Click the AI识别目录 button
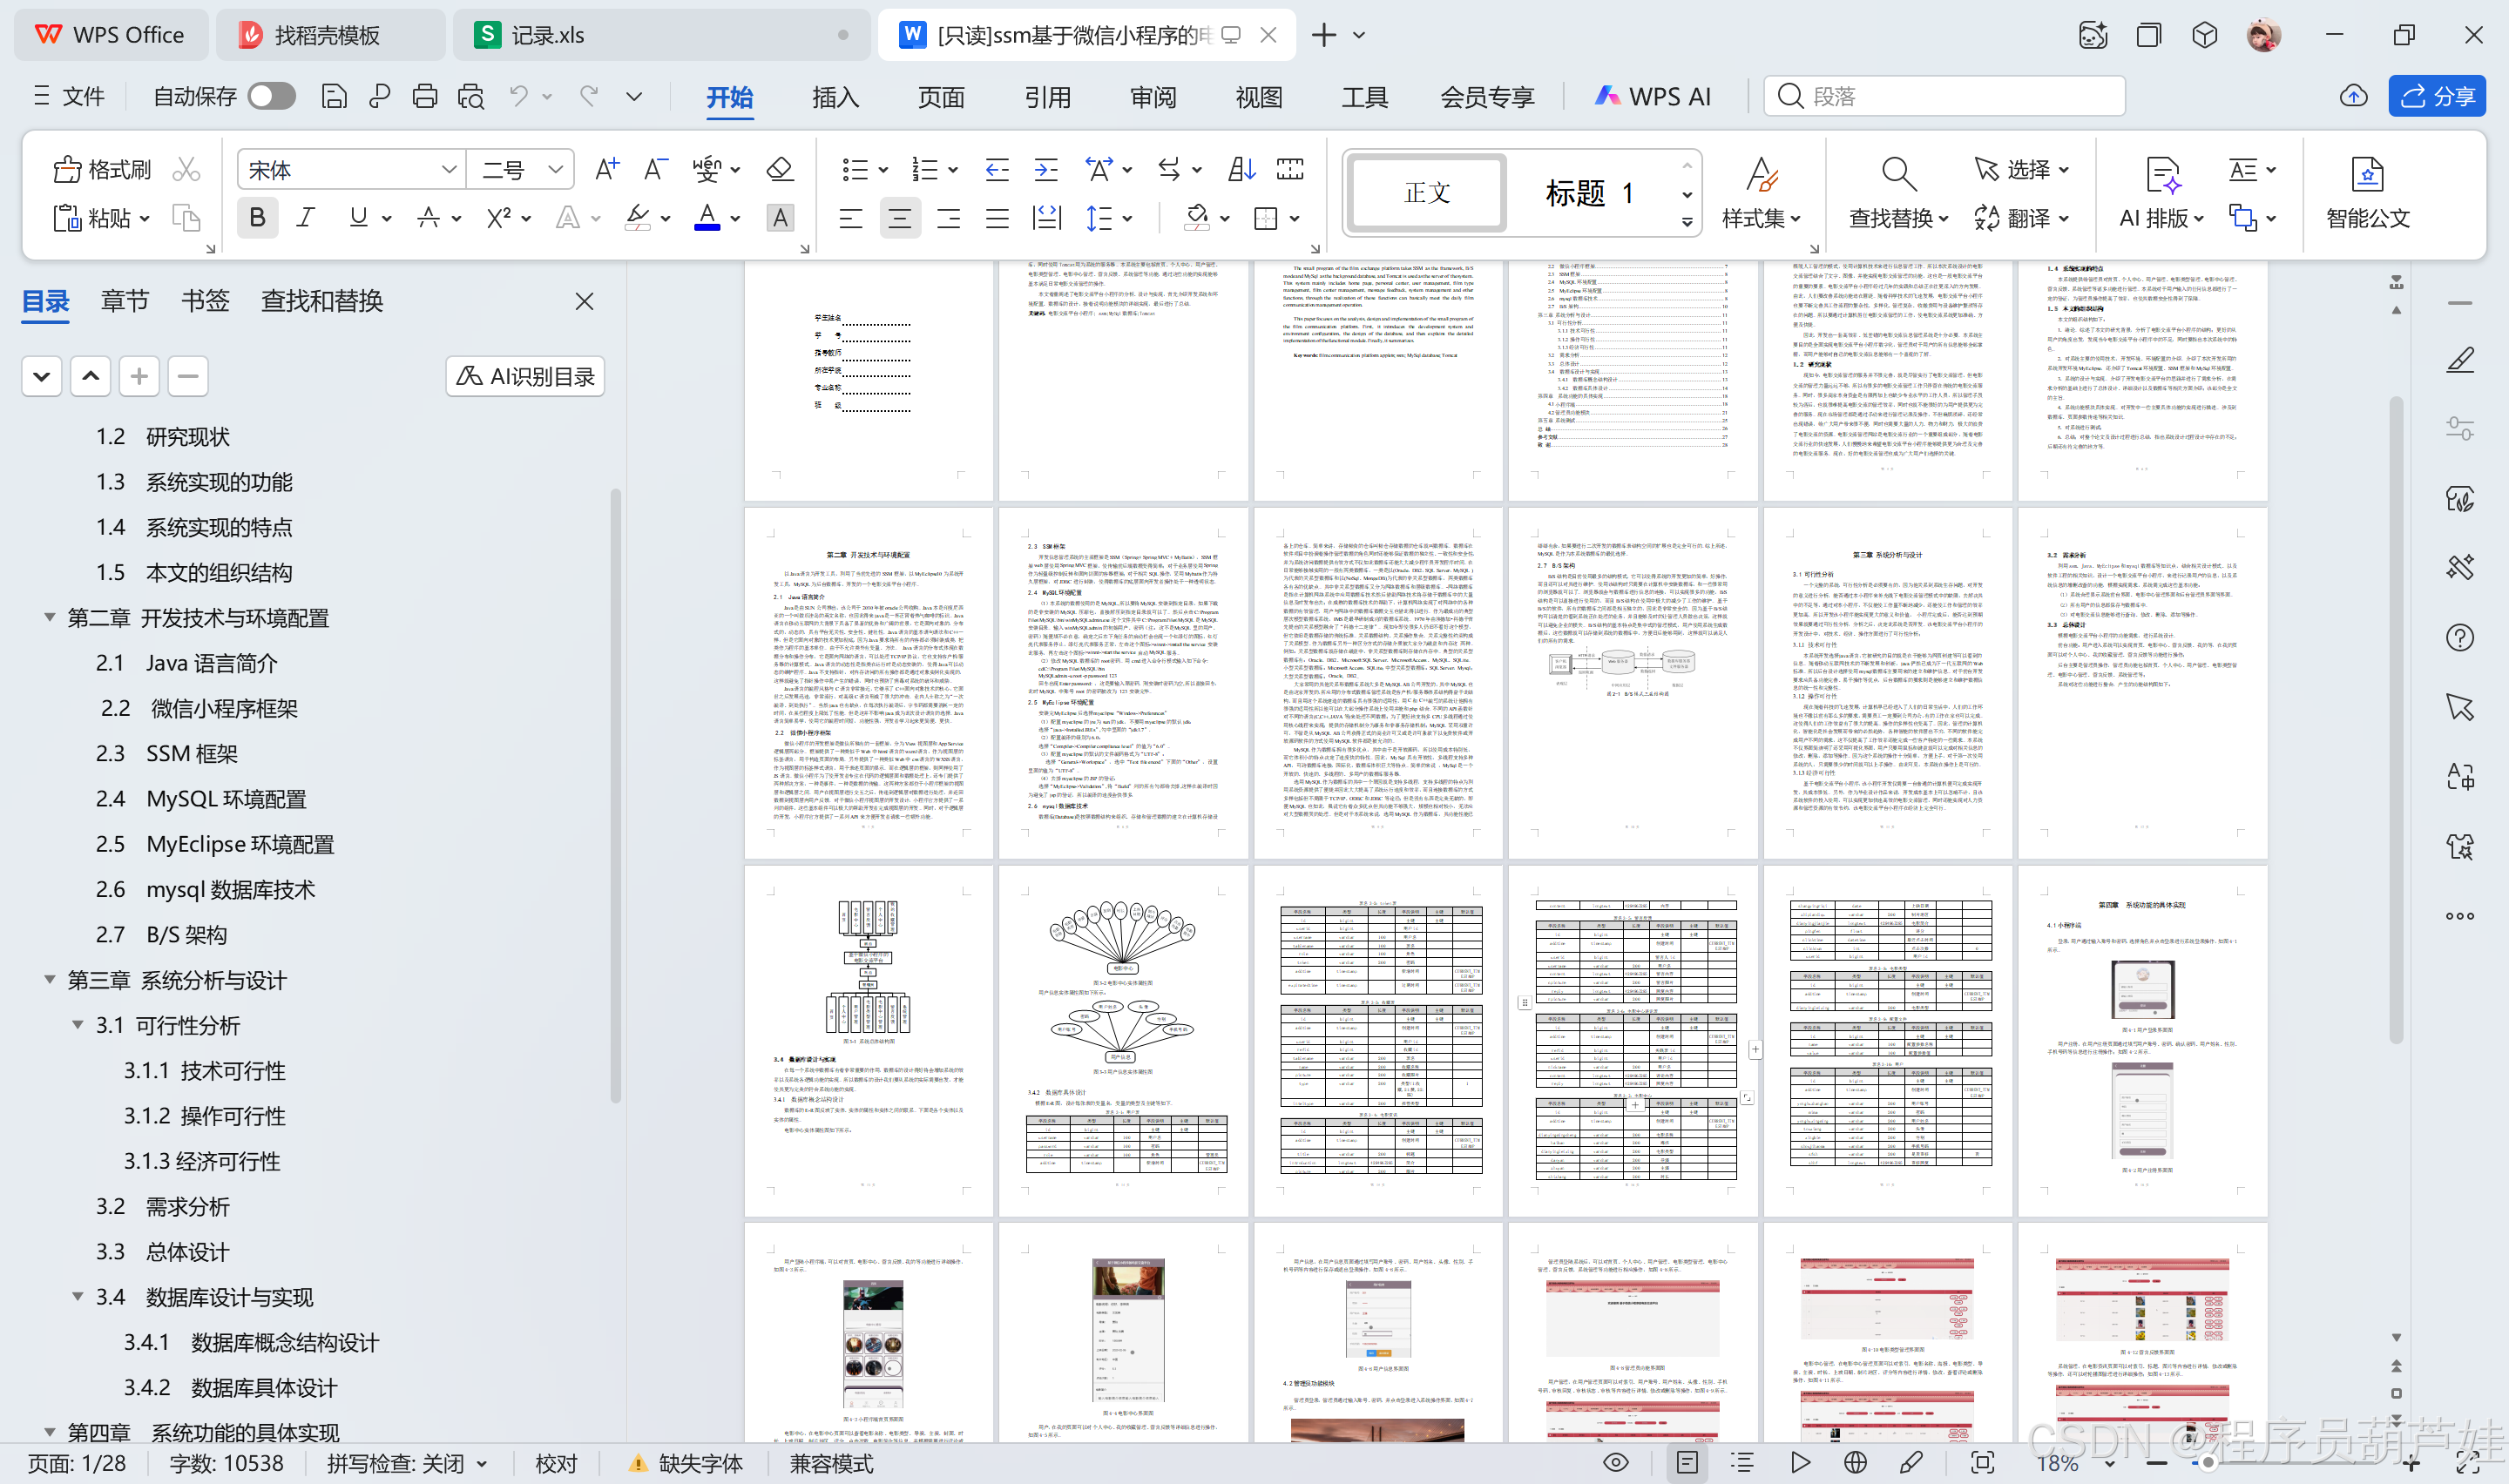Image resolution: width=2509 pixels, height=1484 pixels. pyautogui.click(x=525, y=376)
